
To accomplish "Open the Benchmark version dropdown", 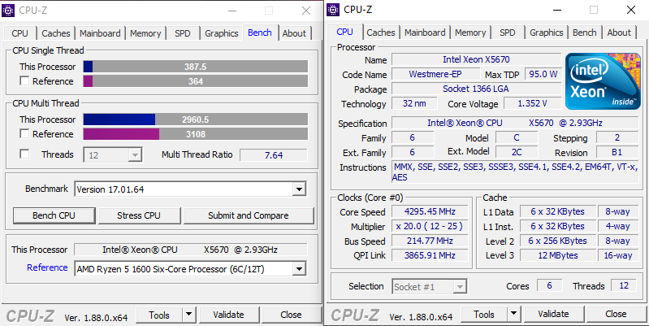I will (298, 189).
